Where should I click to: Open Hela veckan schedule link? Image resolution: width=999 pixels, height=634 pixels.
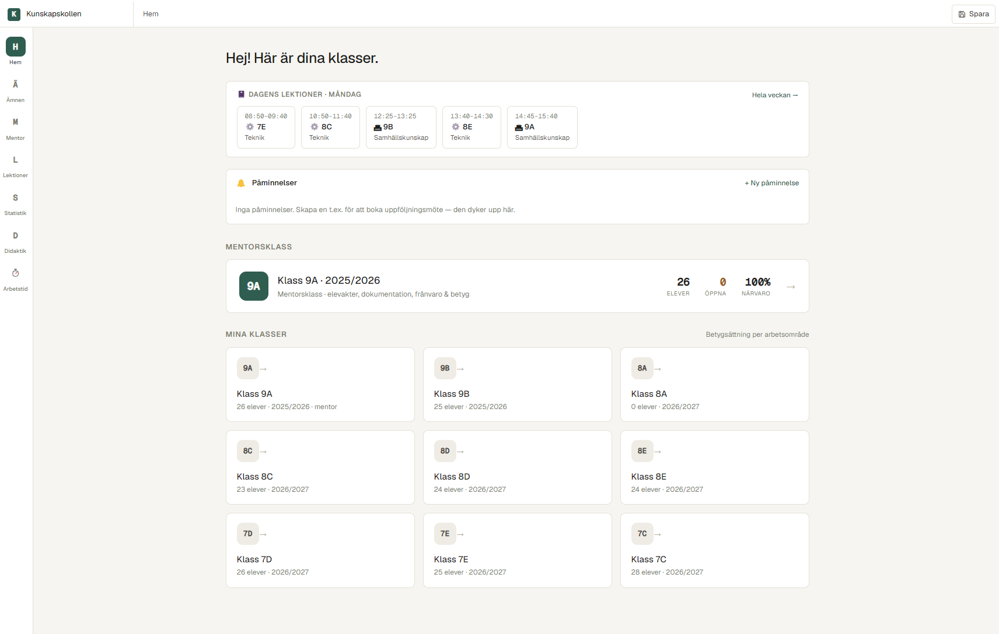(774, 95)
